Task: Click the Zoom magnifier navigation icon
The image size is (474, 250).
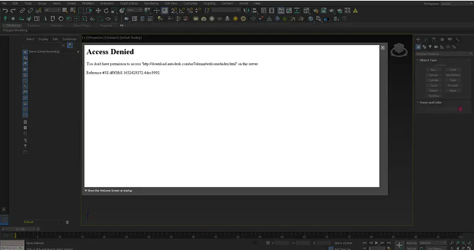Action: 452,243
